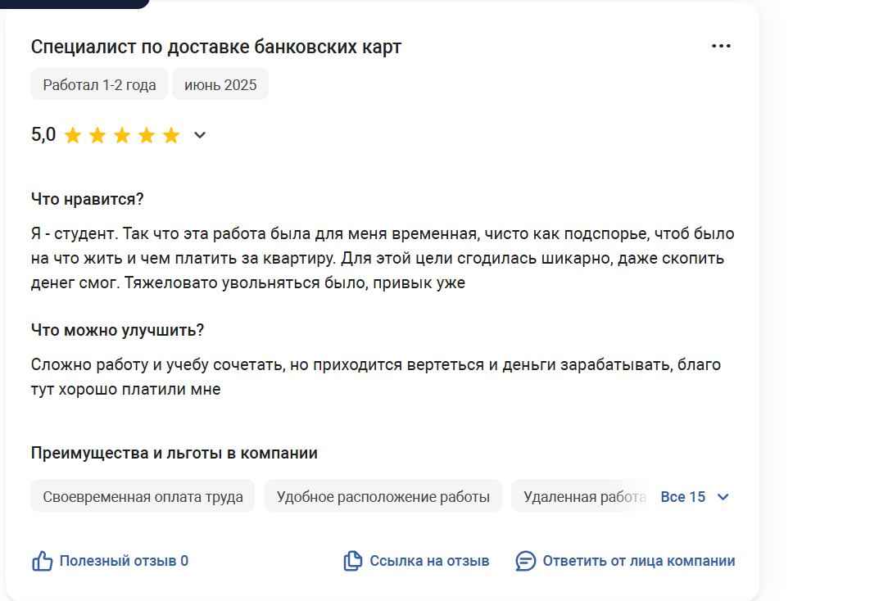Click the third rating star
The width and height of the screenshot is (879, 601).
tap(122, 135)
